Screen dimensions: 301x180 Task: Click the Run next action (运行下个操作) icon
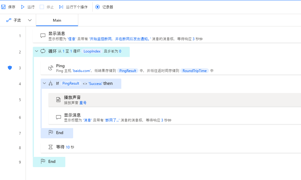pos(61,7)
